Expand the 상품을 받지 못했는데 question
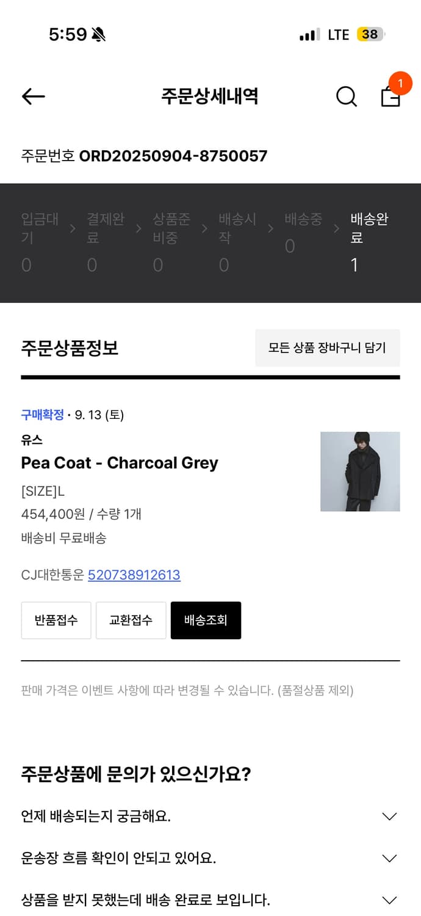 [210, 900]
